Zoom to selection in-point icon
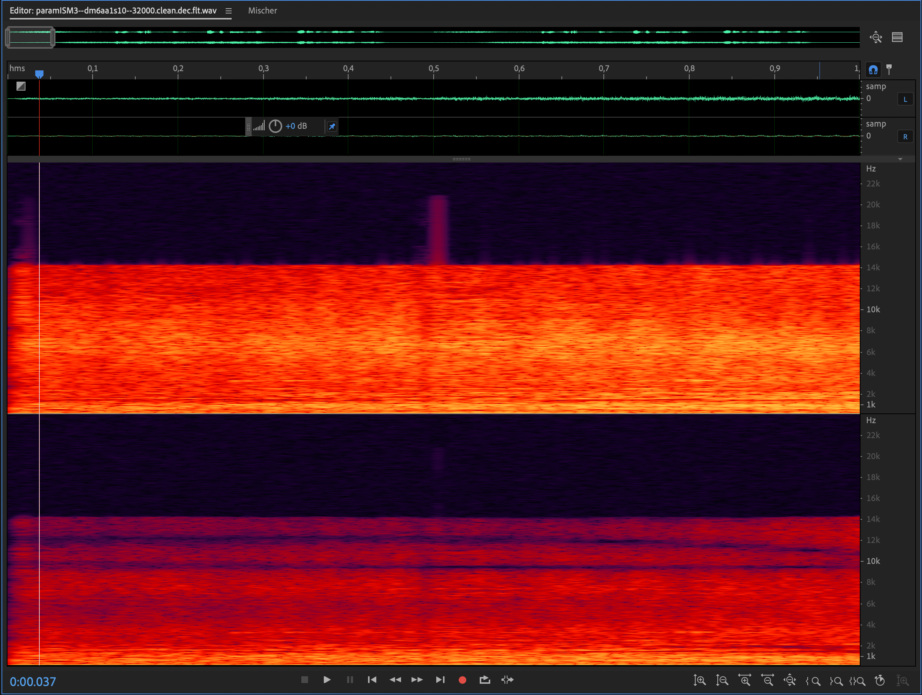This screenshot has height=695, width=922. point(813,681)
